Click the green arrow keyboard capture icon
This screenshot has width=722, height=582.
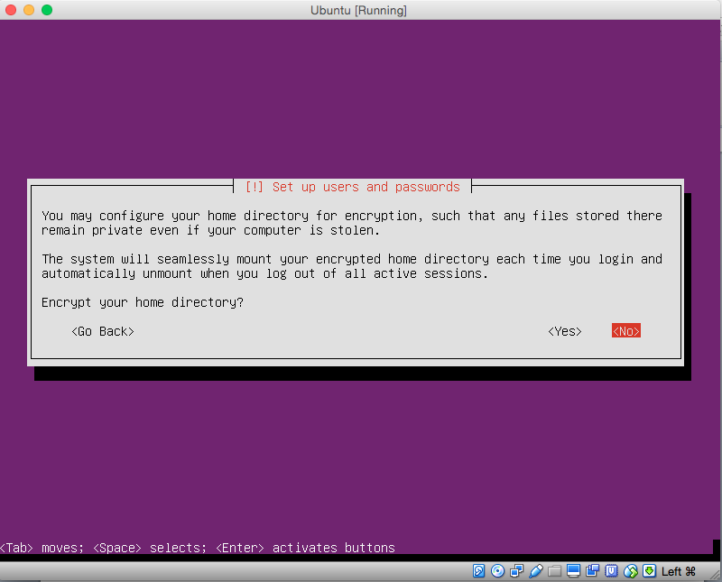point(649,571)
